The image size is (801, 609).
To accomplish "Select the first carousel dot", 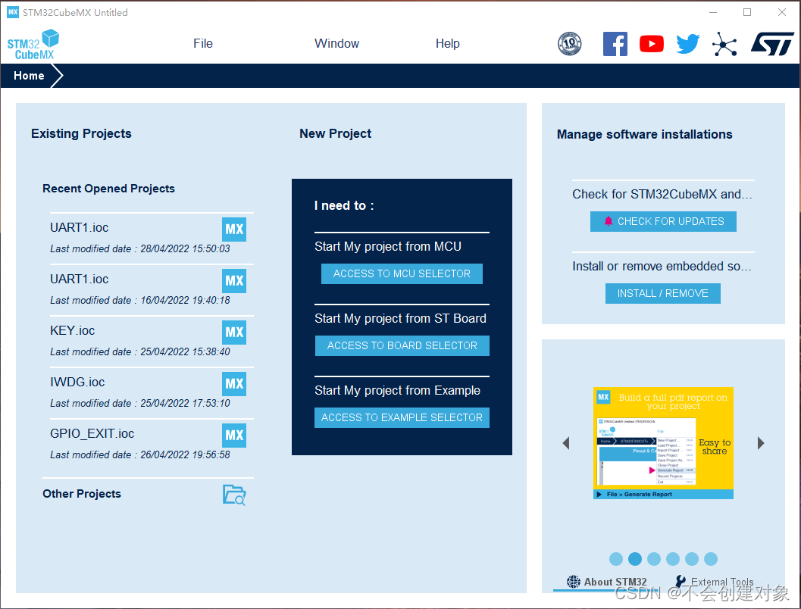I will [616, 559].
